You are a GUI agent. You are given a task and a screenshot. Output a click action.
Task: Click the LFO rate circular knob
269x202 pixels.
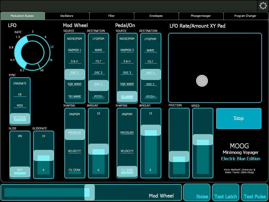tap(32, 52)
